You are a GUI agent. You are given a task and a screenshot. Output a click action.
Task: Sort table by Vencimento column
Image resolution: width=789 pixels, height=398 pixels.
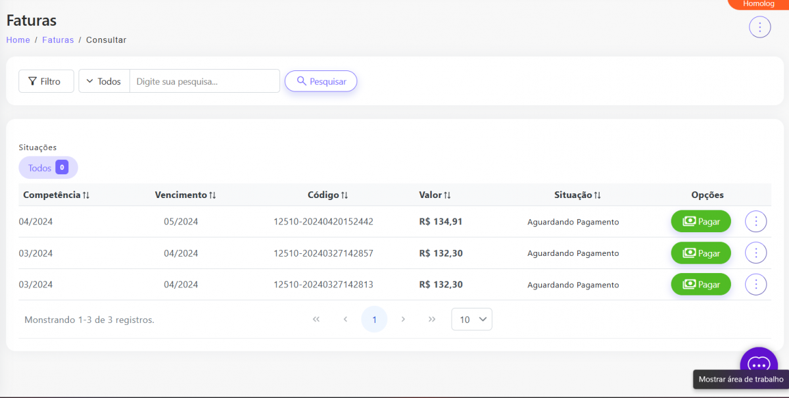[185, 195]
